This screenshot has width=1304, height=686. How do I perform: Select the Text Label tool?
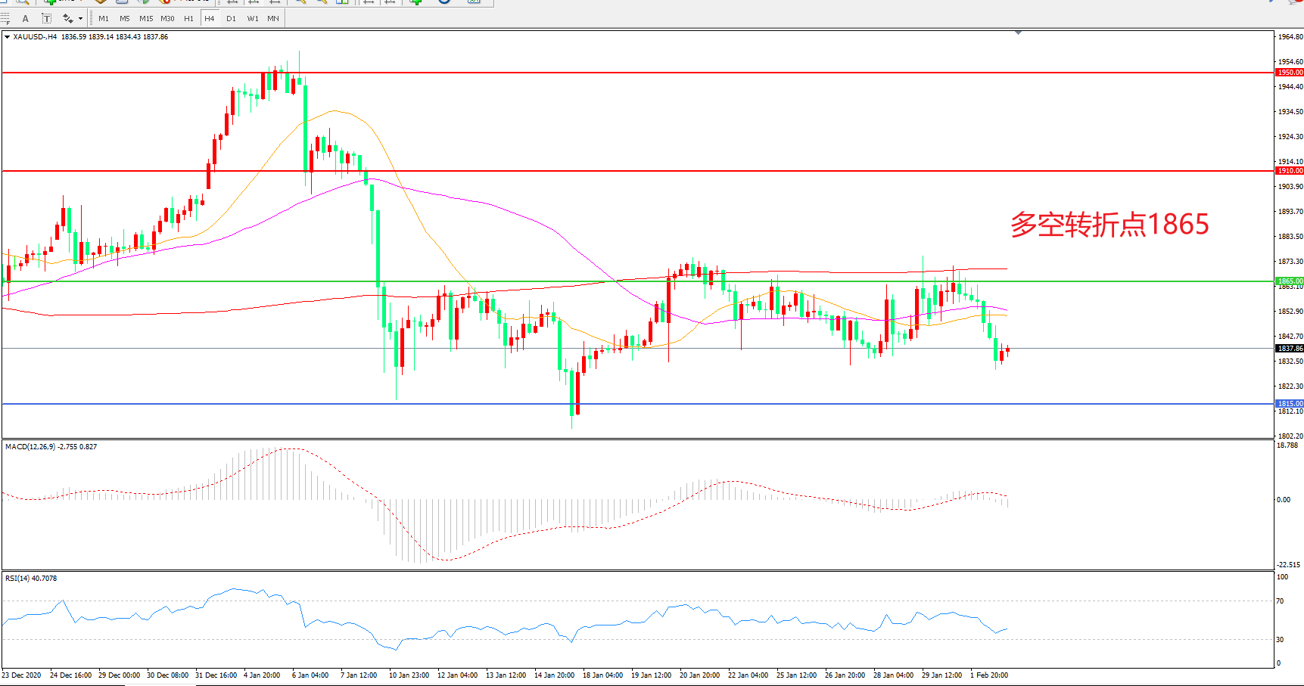[x=46, y=19]
